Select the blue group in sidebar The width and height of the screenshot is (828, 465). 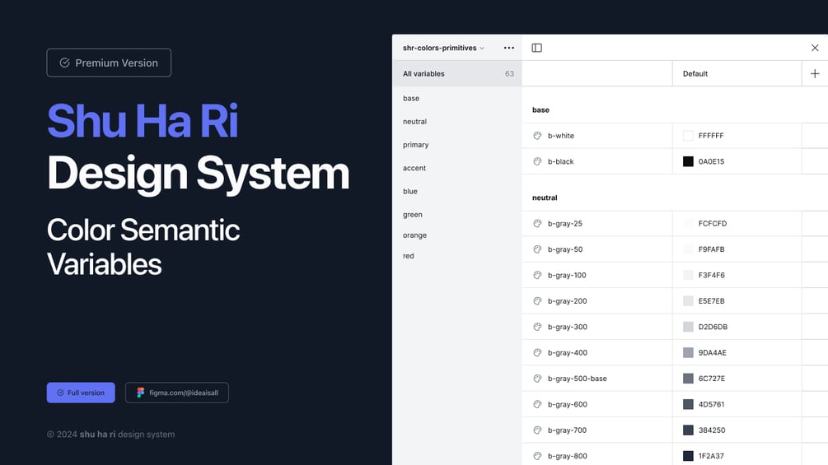(409, 192)
